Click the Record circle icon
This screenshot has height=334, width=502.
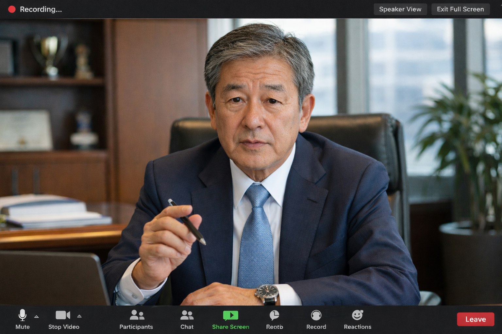tap(316, 315)
